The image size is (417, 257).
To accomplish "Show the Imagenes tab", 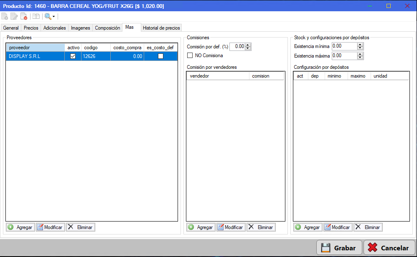I will pyautogui.click(x=80, y=28).
